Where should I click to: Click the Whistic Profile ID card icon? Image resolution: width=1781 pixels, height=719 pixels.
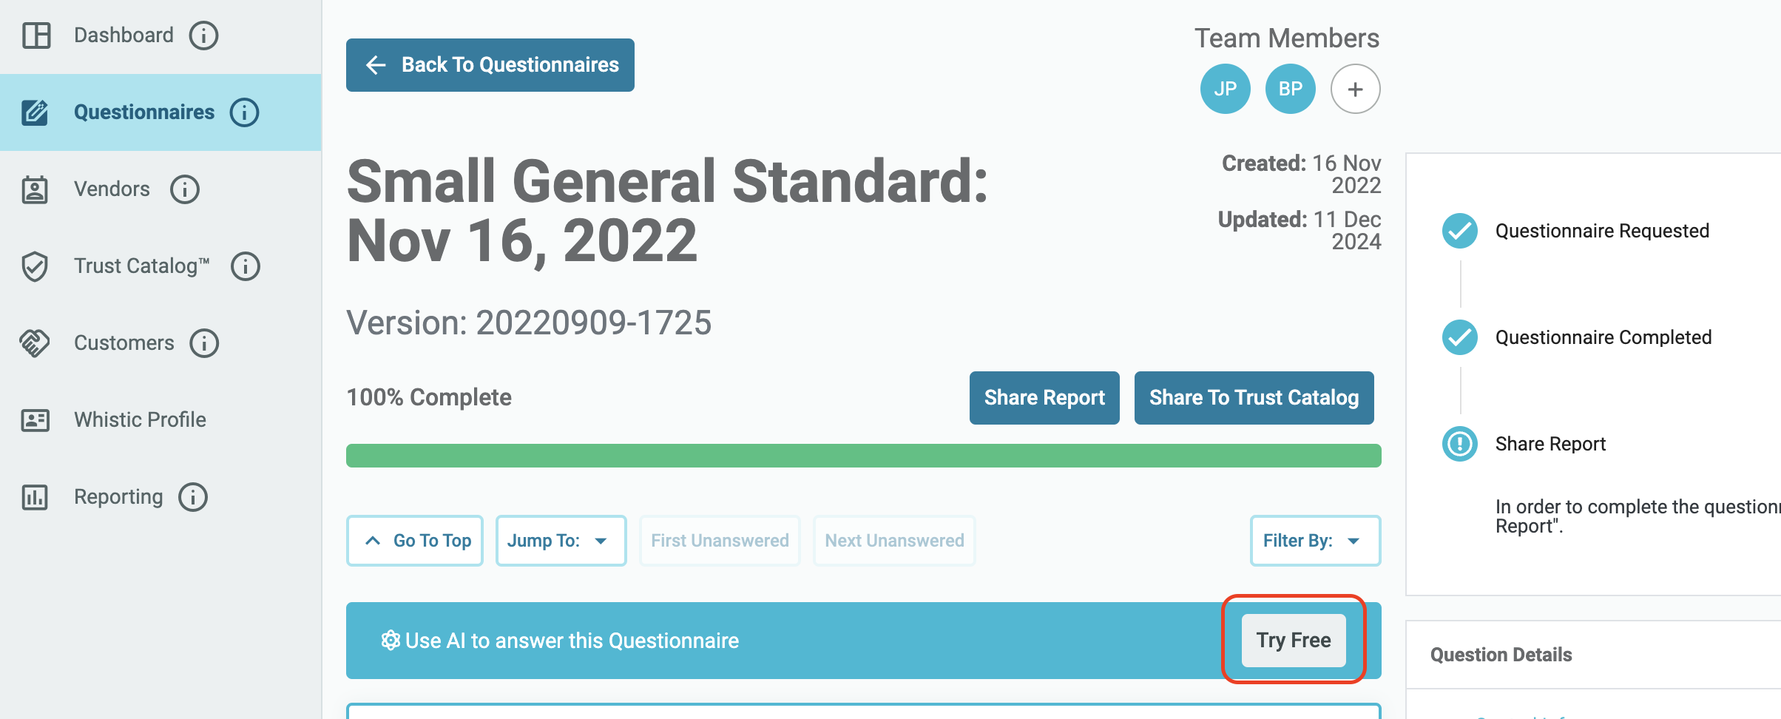click(35, 420)
